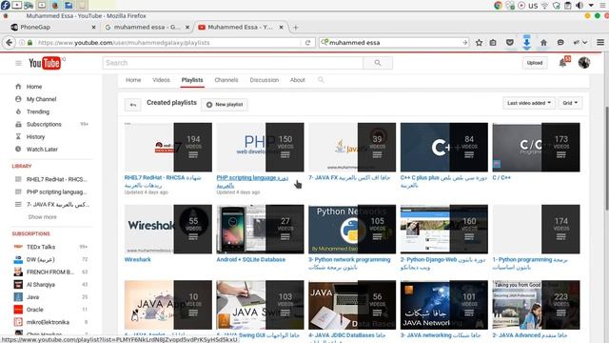Toggle the YouTube guide hamburger menu
This screenshot has height=343, width=609.
click(x=18, y=63)
